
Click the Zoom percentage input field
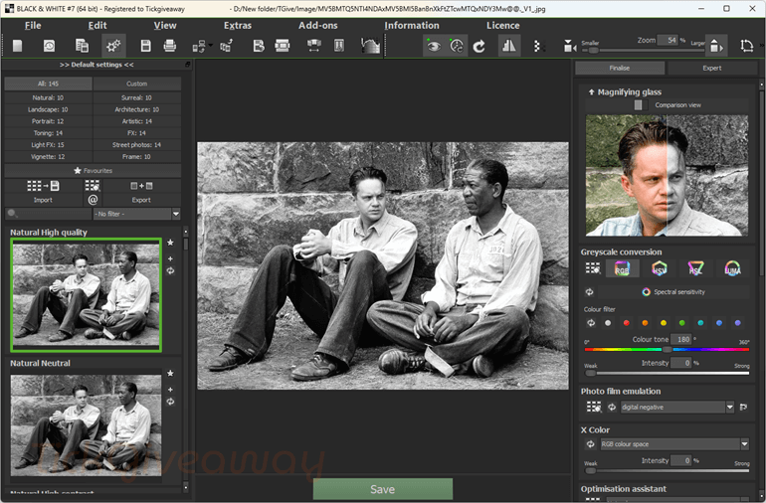(669, 40)
